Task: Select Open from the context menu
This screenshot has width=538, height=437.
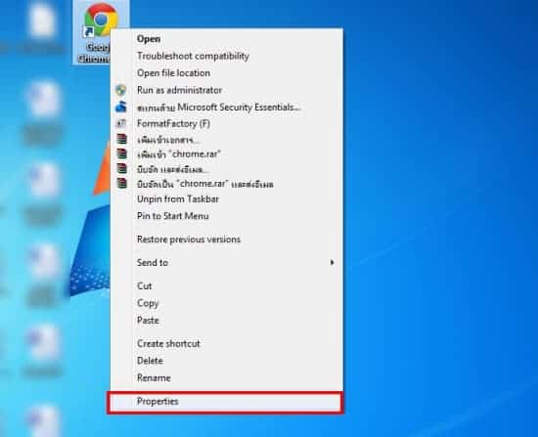Action: [x=149, y=39]
